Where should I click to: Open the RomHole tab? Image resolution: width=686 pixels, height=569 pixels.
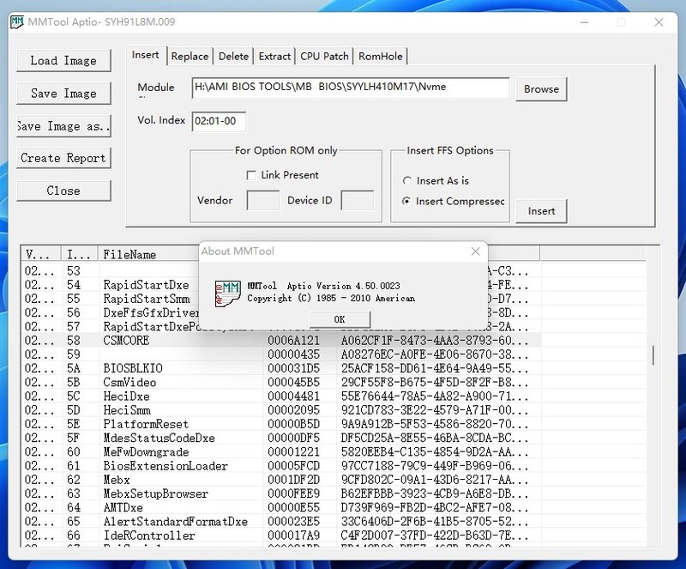click(380, 57)
